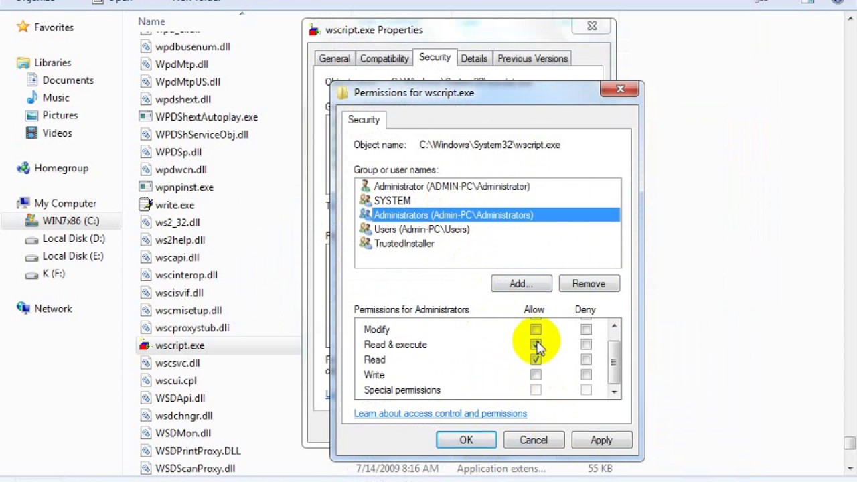
Task: Switch to the Compatibility tab
Action: point(384,58)
